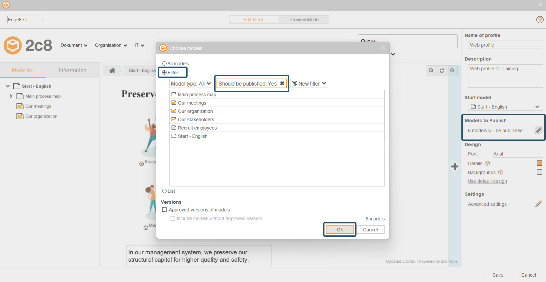
Task: Expand the Main process map tree node
Action: pos(11,96)
